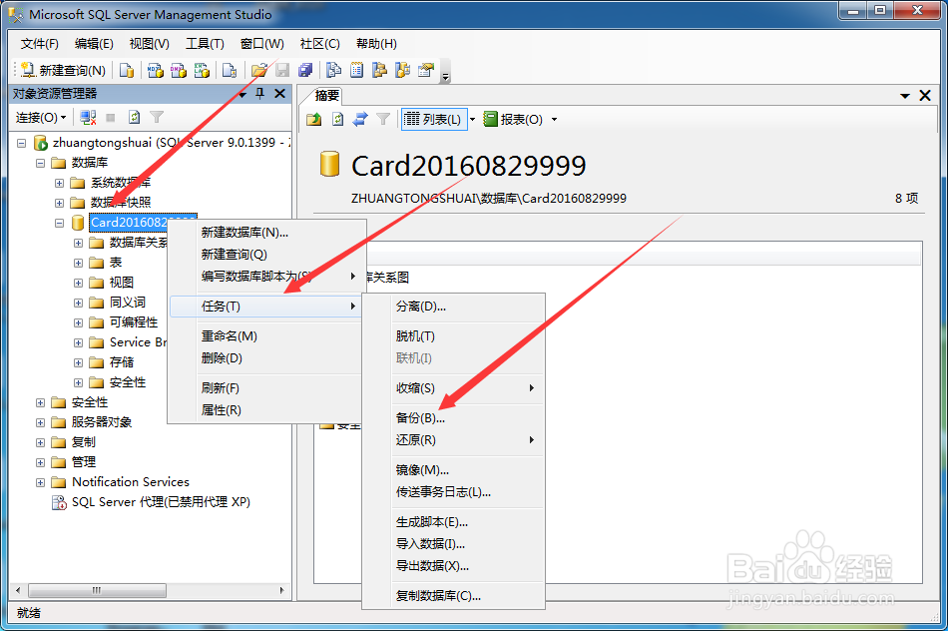
Task: Choose 复制数据库(C)... in the tasks submenu
Action: (x=453, y=596)
